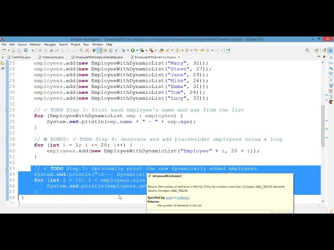Click the size() link in the tooltip
Screen dimensions: 334x250
click(x=169, y=198)
